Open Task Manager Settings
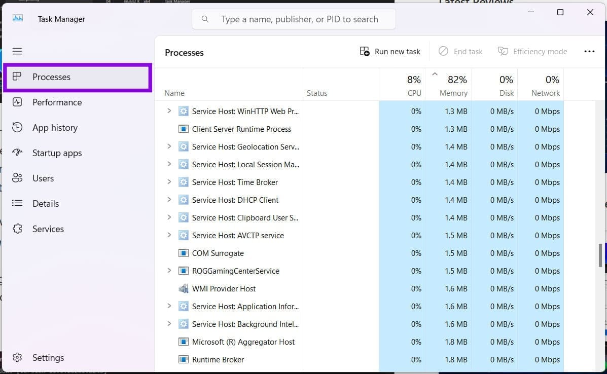The image size is (607, 374). click(x=78, y=358)
